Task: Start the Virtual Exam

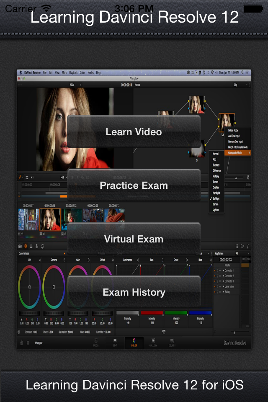Action: (x=134, y=239)
